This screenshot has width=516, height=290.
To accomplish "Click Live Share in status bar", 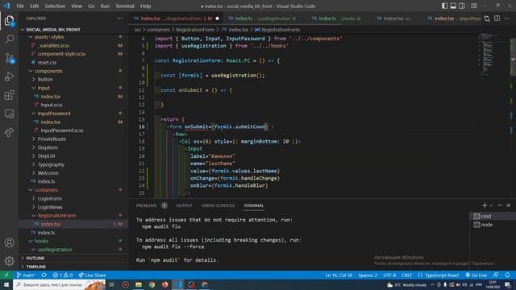I will pos(92,275).
